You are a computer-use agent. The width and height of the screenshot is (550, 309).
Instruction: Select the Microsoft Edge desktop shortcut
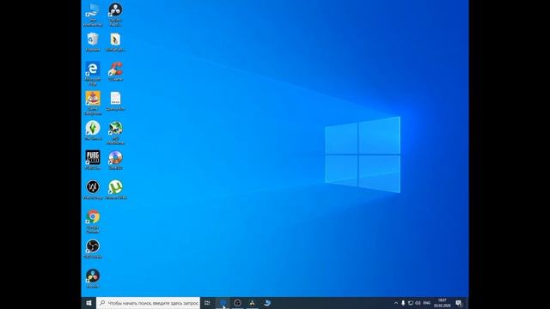coord(93,74)
